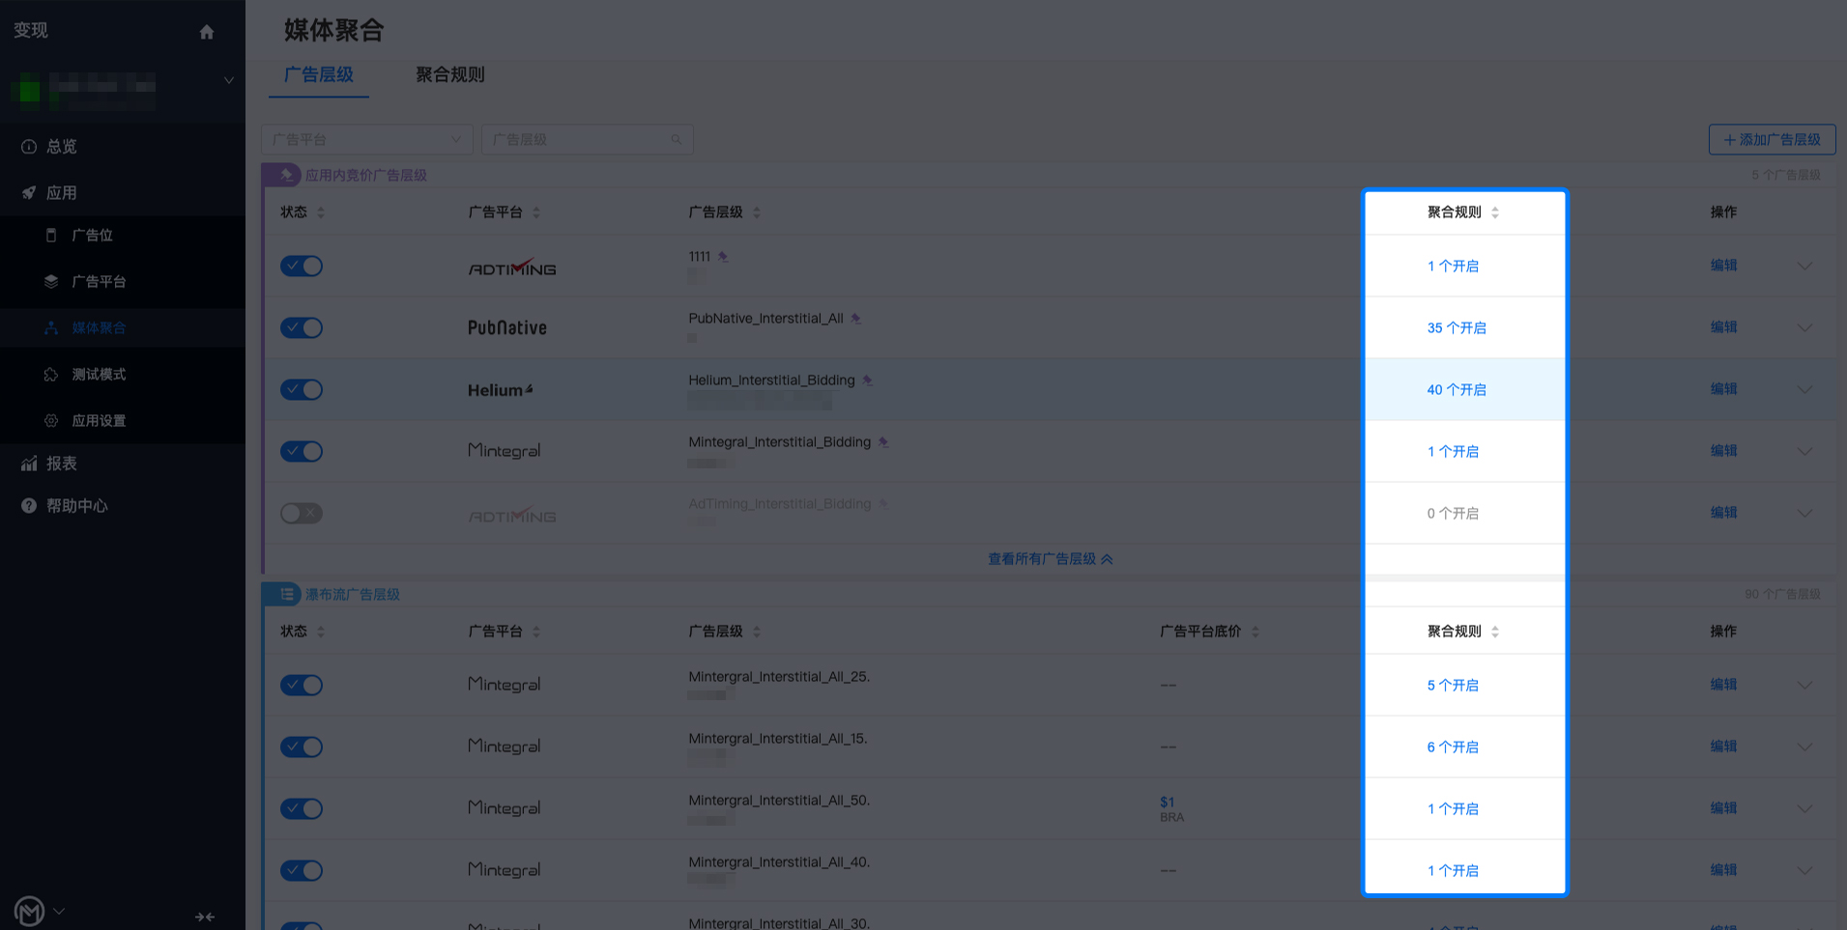1847x930 pixels.
Task: Select 广告平台 in sidebar menu
Action: tap(99, 282)
